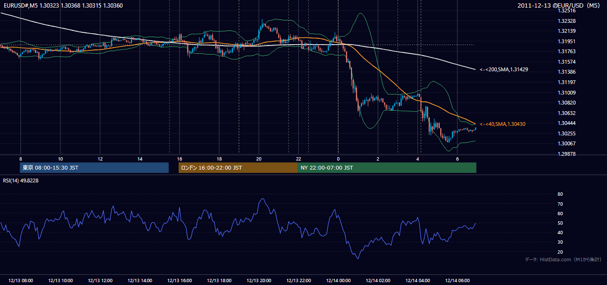Click price axis value 1.31197
The width and height of the screenshot is (607, 285).
click(567, 82)
